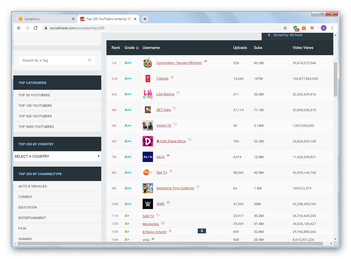This screenshot has width=351, height=259.
Task: Click in the Search for a Tag field
Action: [x=57, y=60]
